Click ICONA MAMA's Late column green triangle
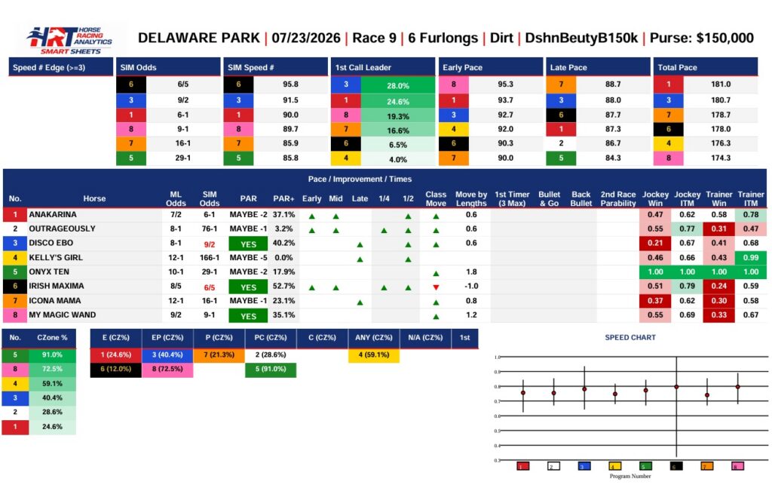 360,302
